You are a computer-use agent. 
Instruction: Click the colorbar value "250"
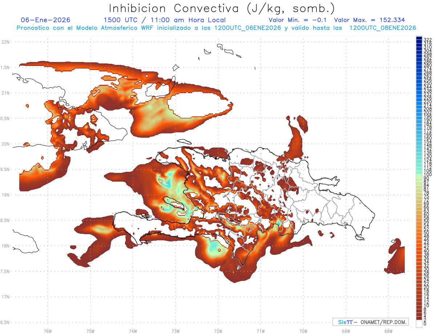tap(428, 83)
